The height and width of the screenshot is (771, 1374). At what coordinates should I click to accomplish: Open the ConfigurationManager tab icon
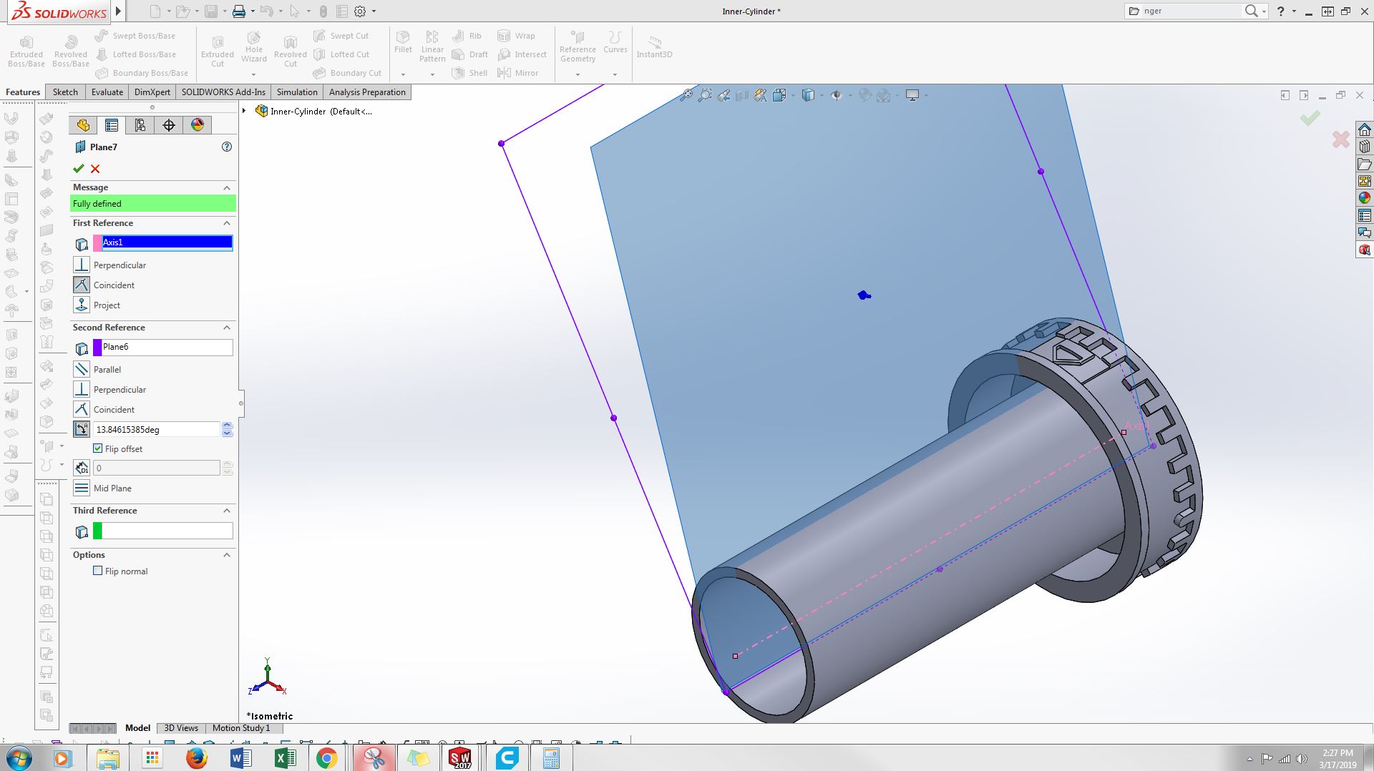tap(140, 125)
